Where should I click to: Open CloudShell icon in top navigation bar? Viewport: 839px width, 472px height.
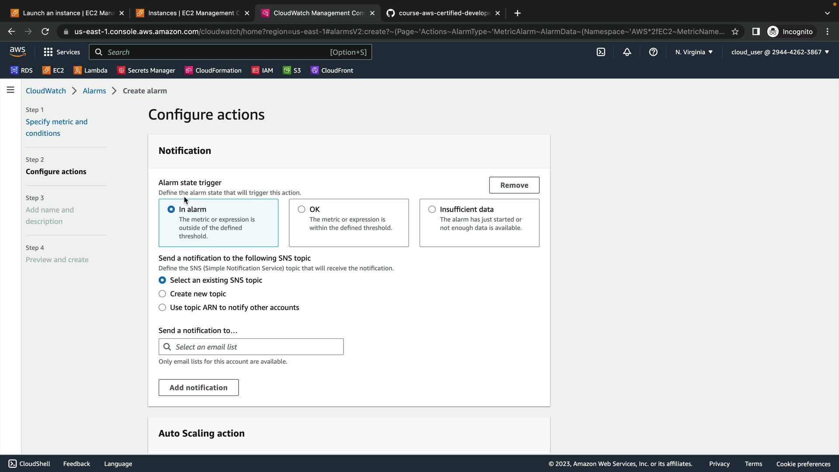(601, 52)
